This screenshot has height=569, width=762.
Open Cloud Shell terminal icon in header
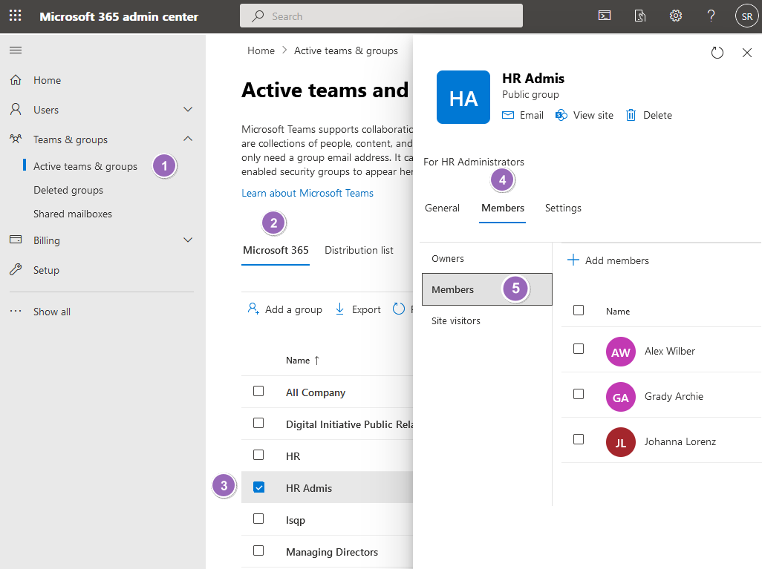(x=604, y=16)
